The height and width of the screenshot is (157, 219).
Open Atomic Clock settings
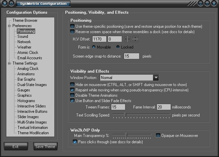28,53
